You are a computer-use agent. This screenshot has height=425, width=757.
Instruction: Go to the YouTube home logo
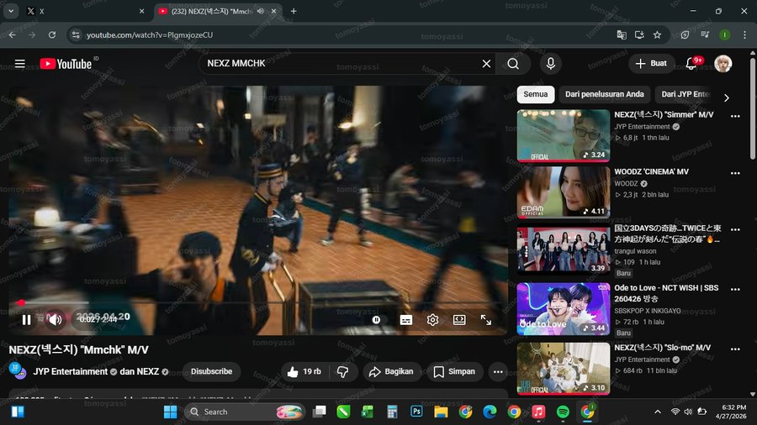[x=66, y=64]
